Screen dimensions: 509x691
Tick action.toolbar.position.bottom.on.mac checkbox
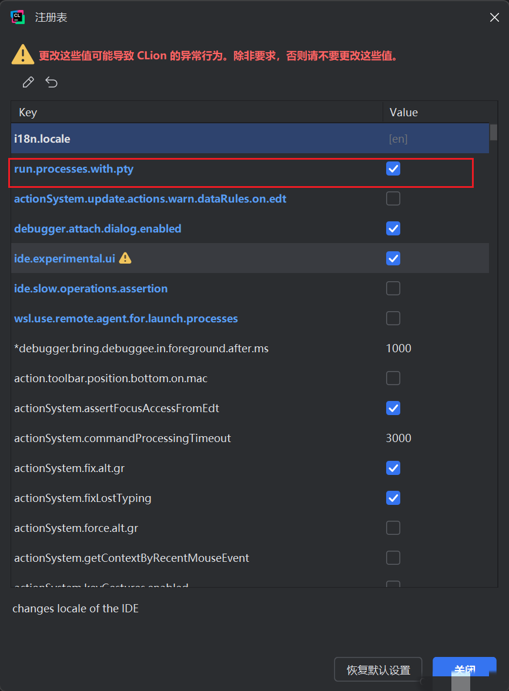[x=393, y=378]
